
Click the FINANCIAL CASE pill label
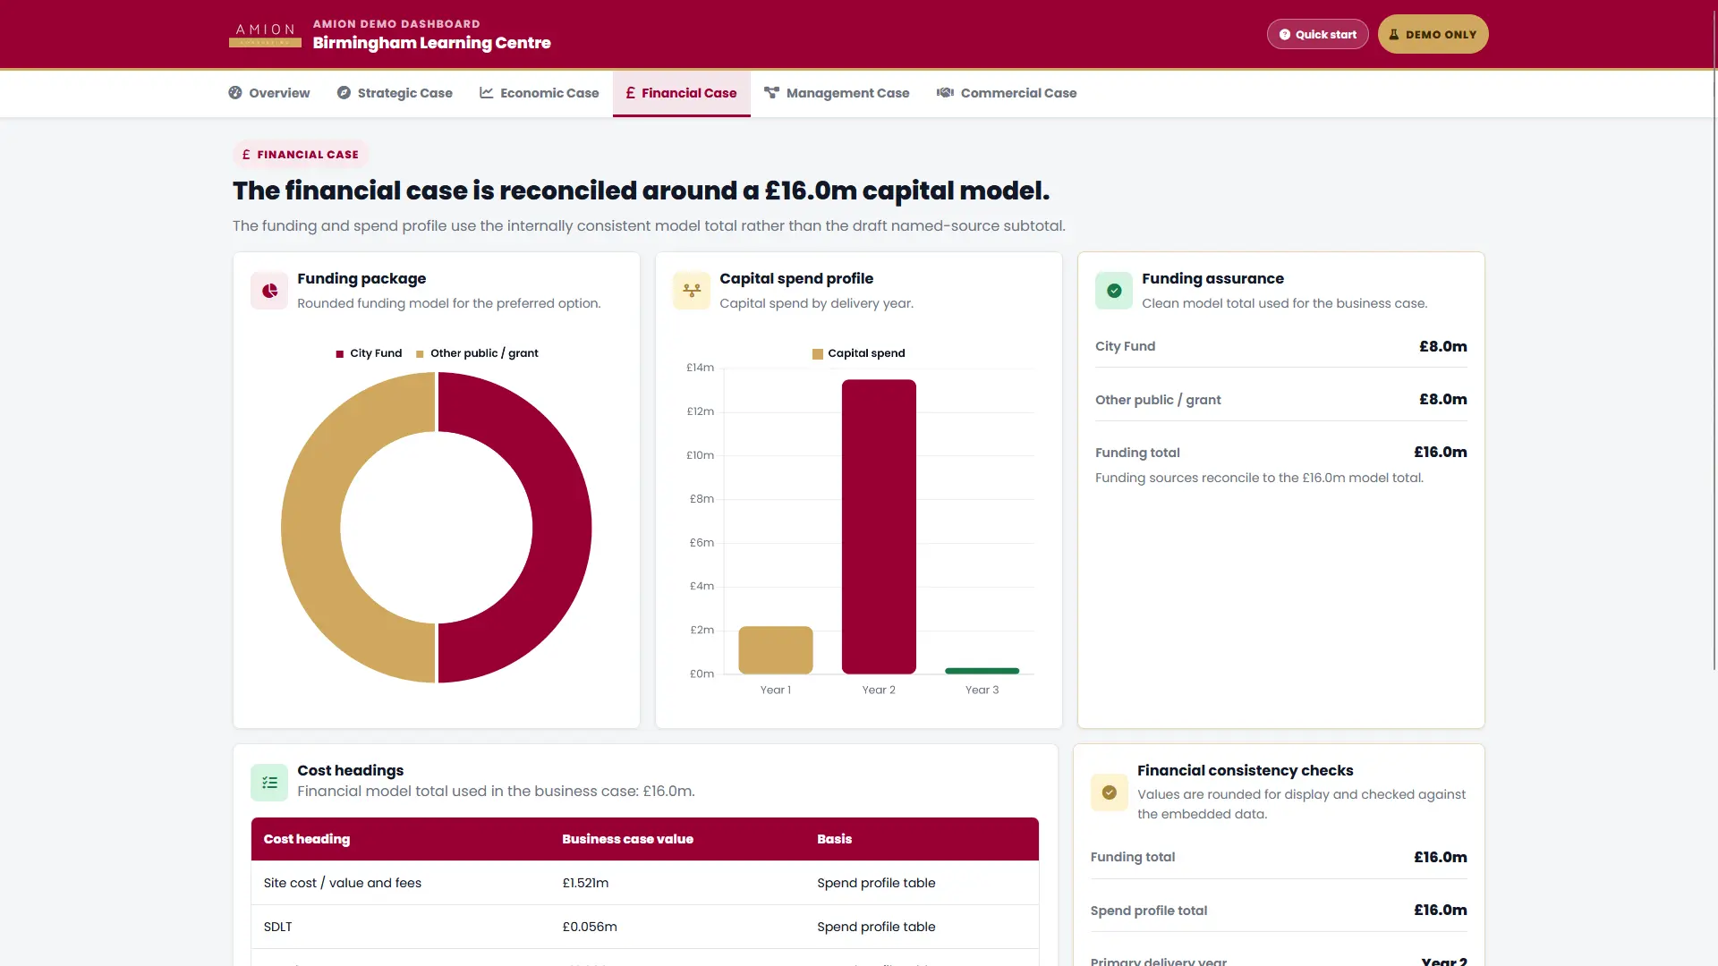tap(301, 155)
